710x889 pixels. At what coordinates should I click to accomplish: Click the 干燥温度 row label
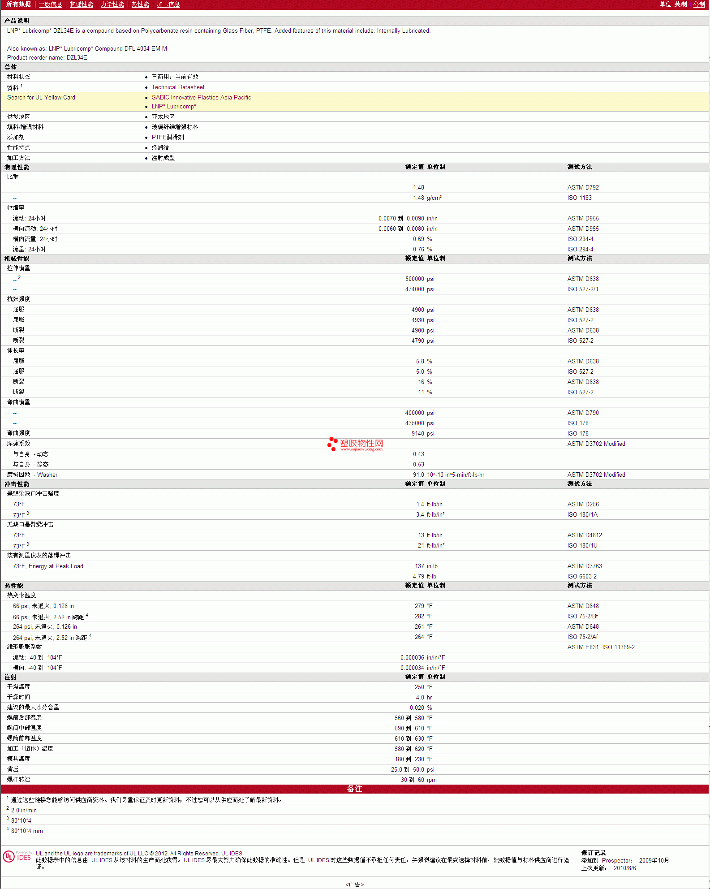19,687
